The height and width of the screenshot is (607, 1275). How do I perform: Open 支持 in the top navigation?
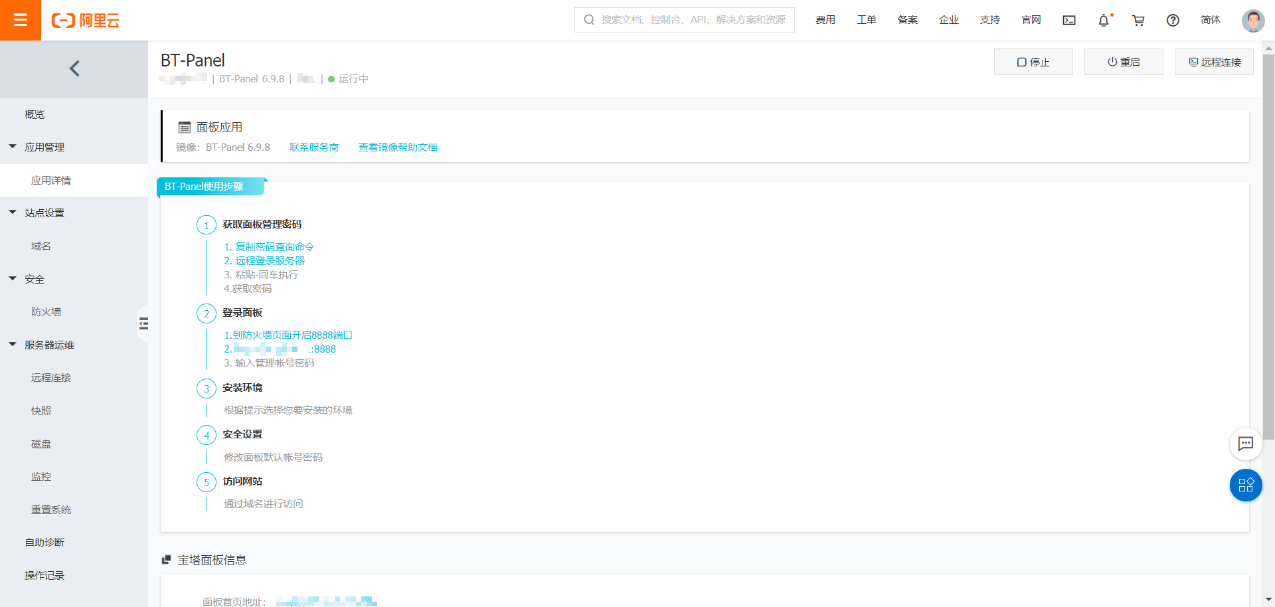(990, 20)
